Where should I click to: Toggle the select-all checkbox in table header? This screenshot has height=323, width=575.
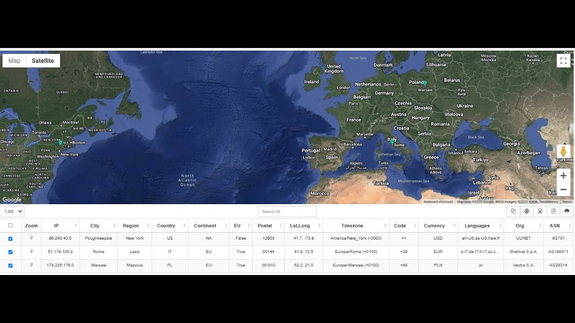pyautogui.click(x=11, y=226)
